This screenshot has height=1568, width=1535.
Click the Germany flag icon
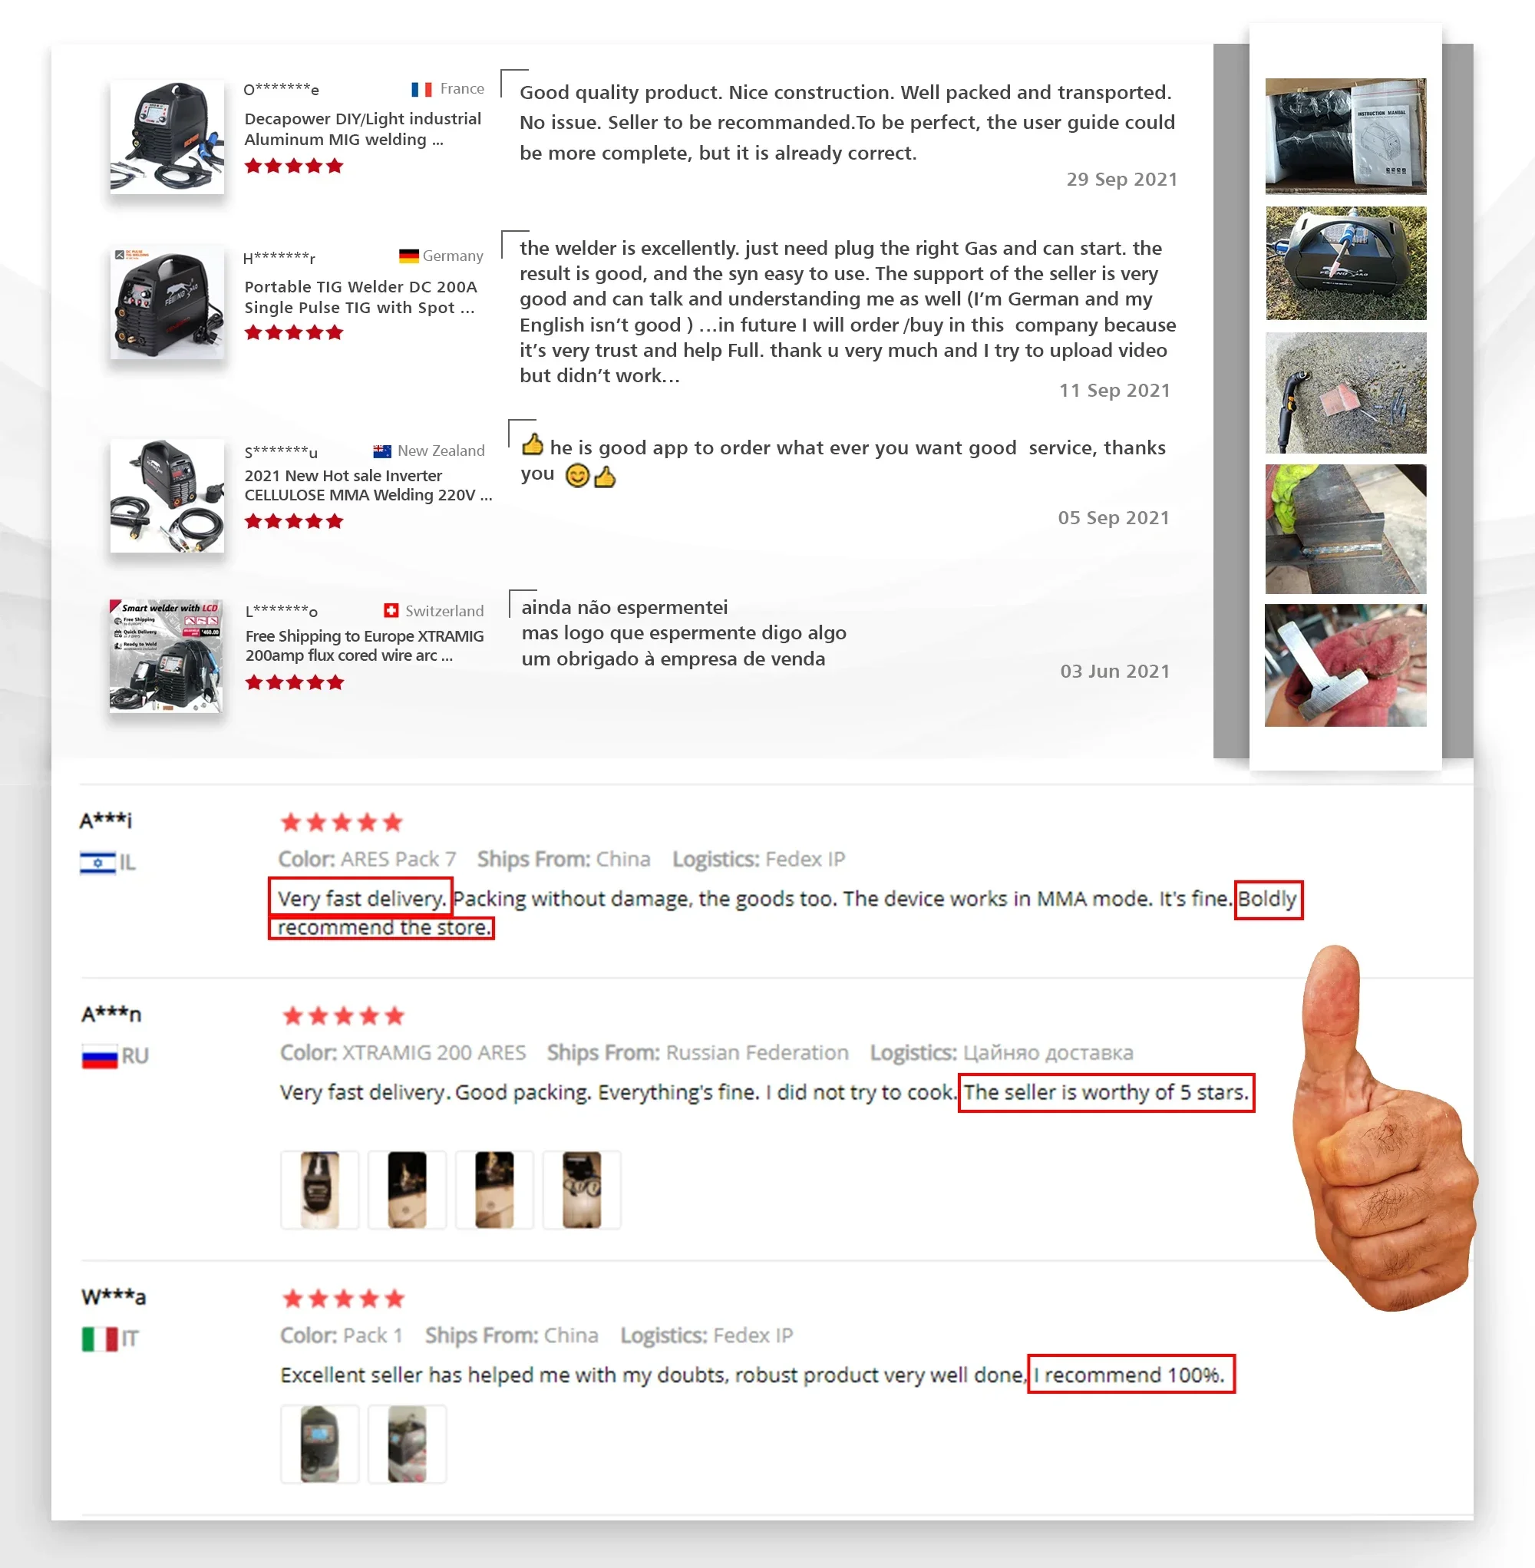click(409, 256)
